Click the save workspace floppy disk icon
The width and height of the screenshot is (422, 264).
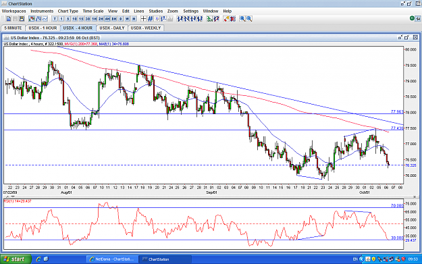point(22,19)
